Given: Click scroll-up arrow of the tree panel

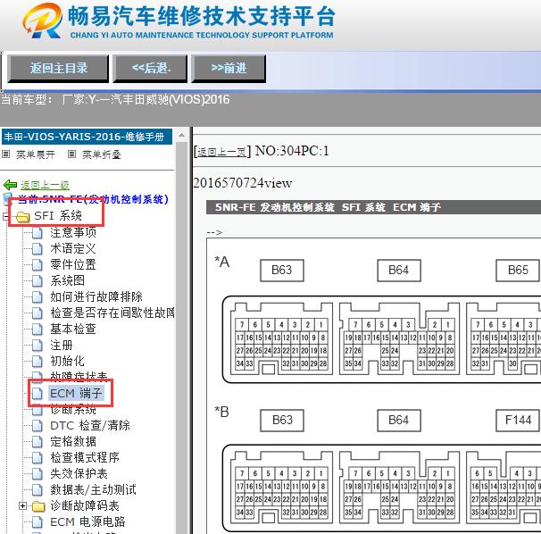Looking at the screenshot, I should (181, 135).
